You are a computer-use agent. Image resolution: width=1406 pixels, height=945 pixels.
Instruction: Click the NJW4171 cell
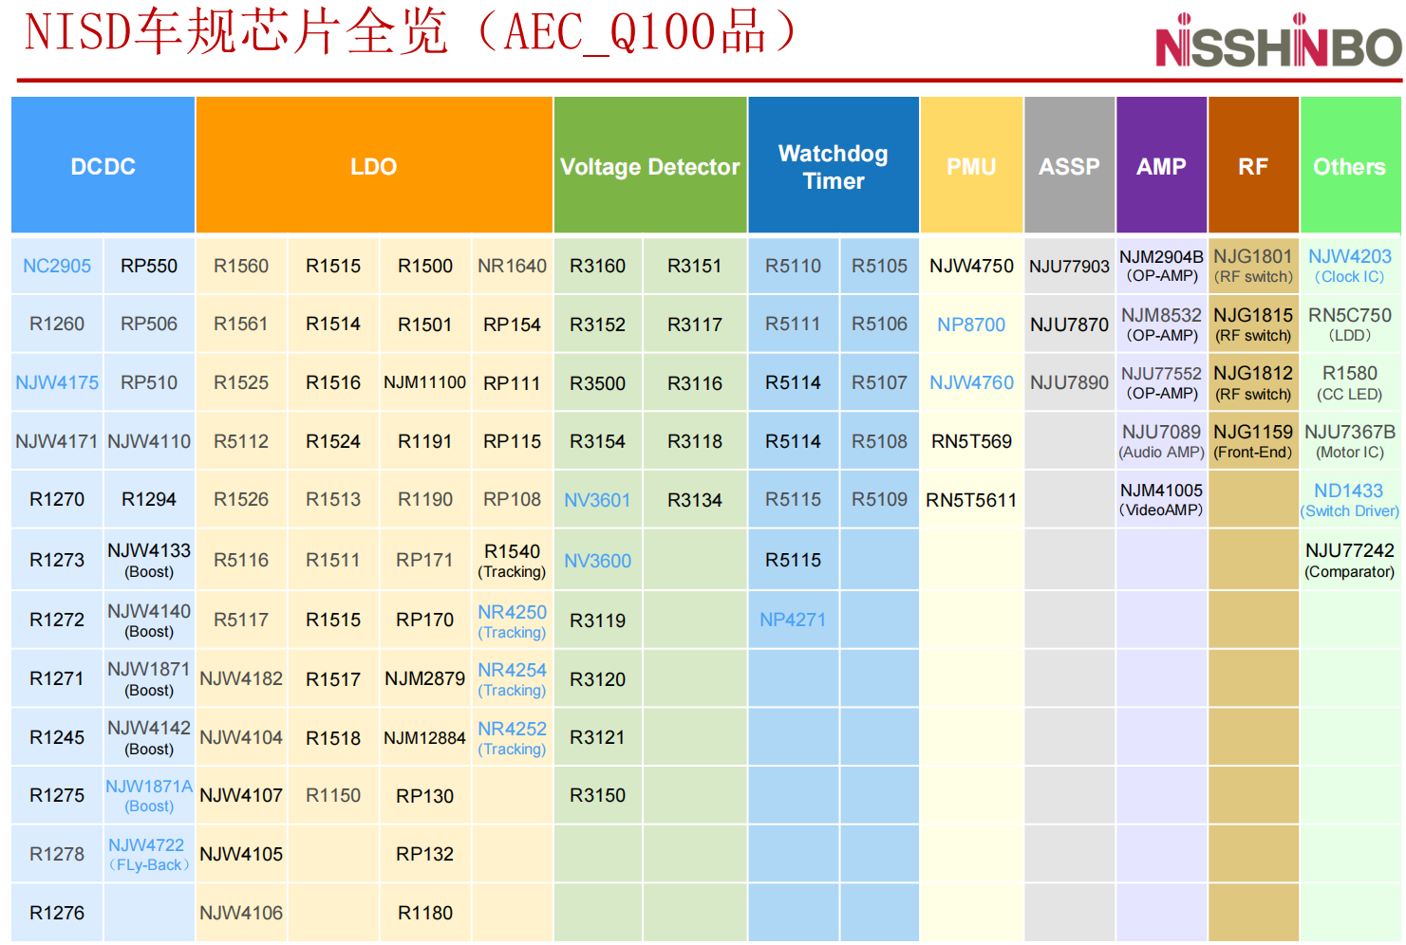click(x=57, y=441)
